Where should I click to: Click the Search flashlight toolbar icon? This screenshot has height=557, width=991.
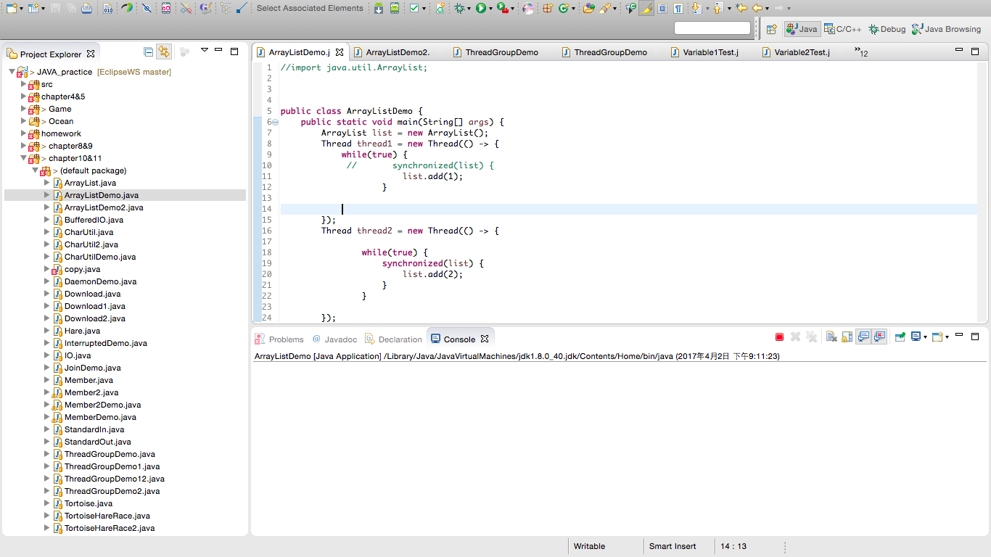(604, 8)
